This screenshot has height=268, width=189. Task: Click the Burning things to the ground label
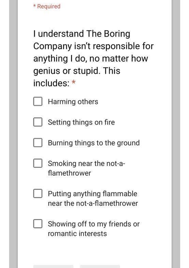(x=94, y=143)
